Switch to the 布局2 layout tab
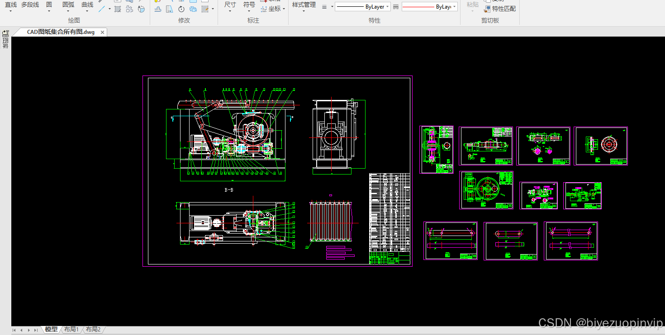This screenshot has width=665, height=335. pyautogui.click(x=93, y=330)
